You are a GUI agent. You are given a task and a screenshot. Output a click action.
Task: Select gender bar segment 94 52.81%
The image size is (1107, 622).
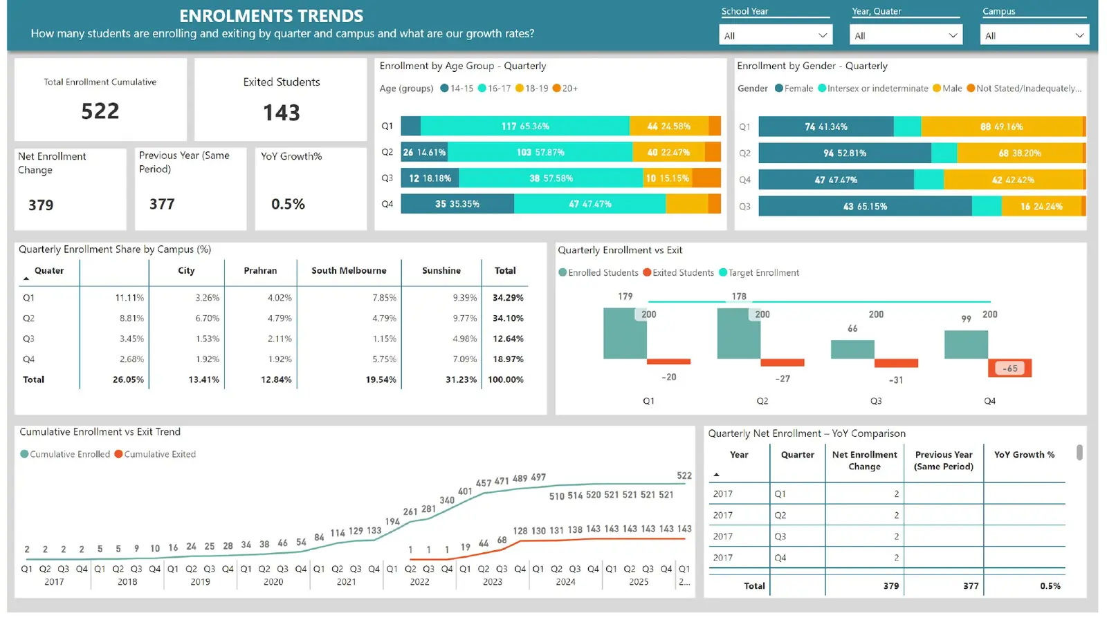[x=845, y=153]
